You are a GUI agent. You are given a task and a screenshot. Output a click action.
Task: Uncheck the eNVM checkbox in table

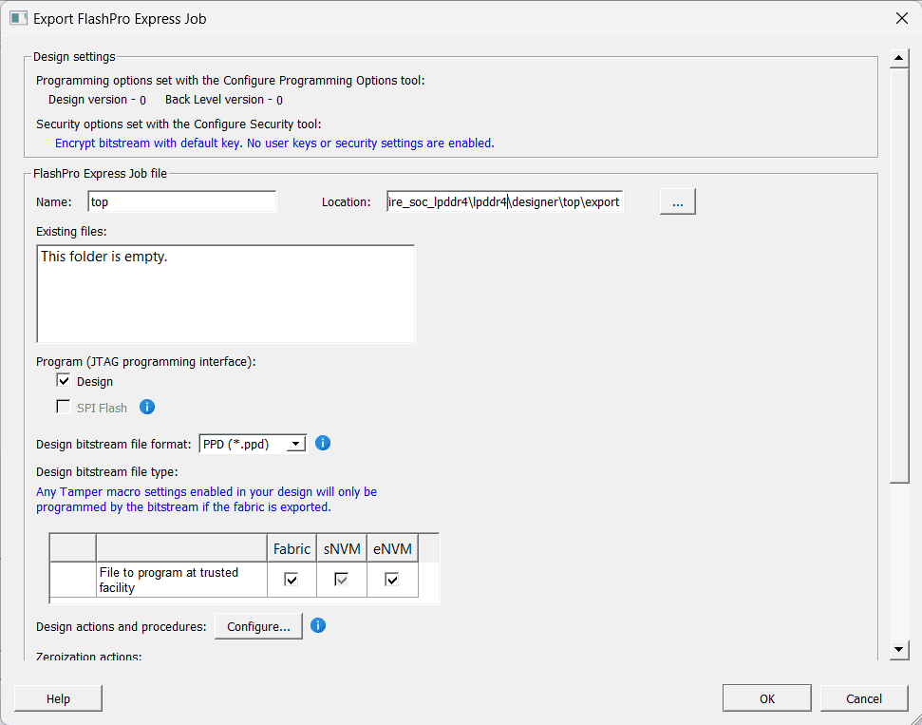tap(391, 580)
